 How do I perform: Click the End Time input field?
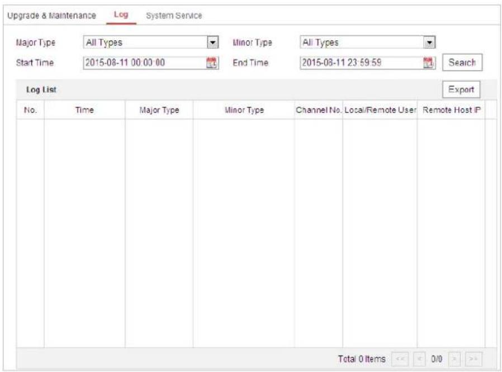point(367,63)
